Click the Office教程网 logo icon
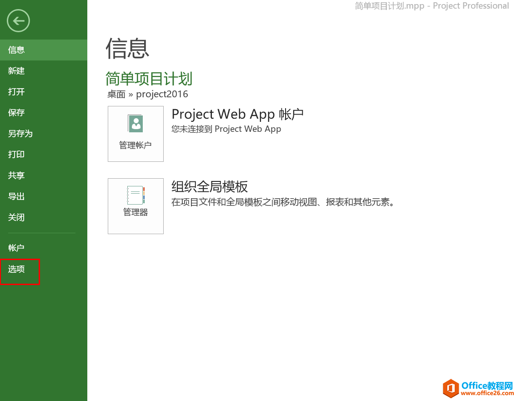Screen dimensions: 517x401 [451, 388]
